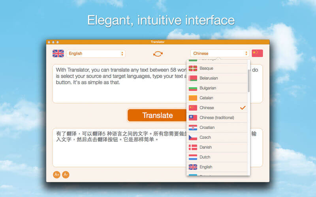This screenshot has height=197, width=316.
Task: Open the English source language dropdown
Action: 96,54
